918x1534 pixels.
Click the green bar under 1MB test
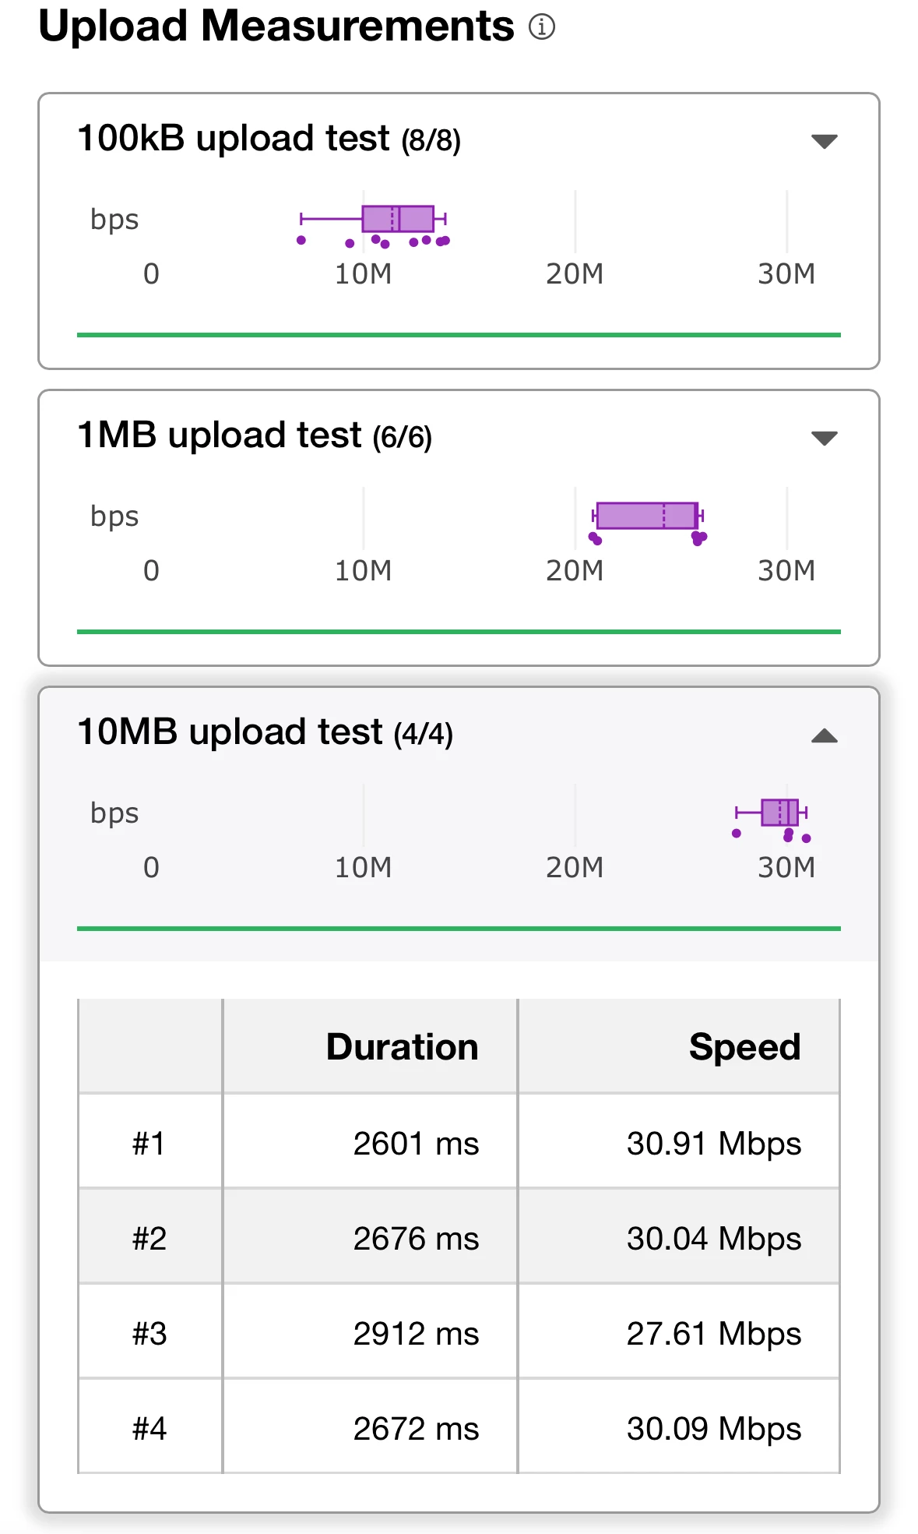click(x=459, y=632)
